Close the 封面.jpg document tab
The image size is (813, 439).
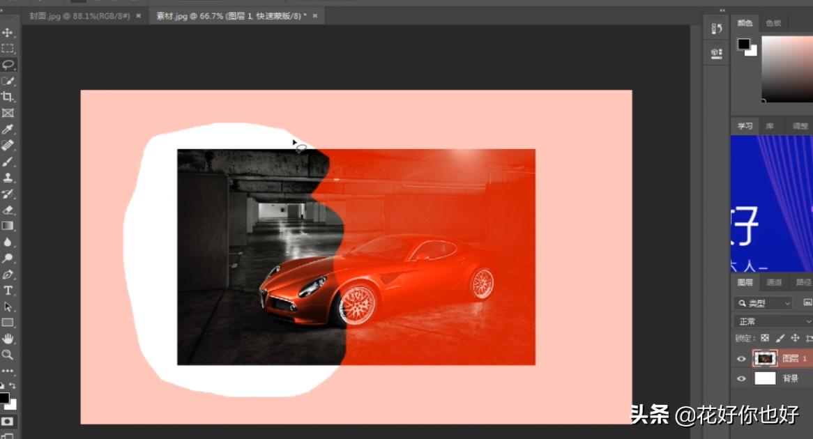coord(139,16)
